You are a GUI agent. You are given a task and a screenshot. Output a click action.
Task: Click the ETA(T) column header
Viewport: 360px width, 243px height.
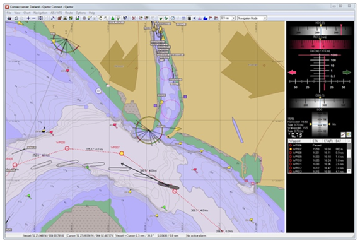(x=328, y=141)
